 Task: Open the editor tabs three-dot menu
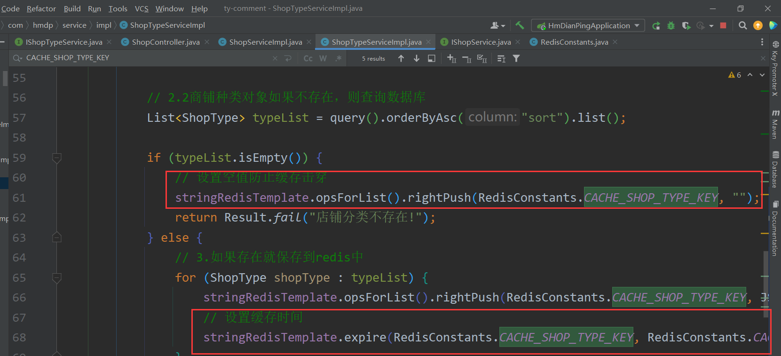(762, 42)
